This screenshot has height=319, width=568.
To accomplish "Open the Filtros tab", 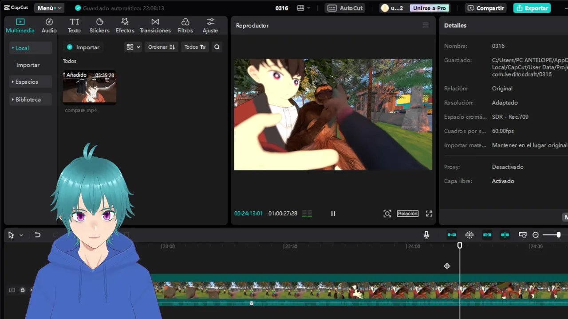I will (185, 26).
